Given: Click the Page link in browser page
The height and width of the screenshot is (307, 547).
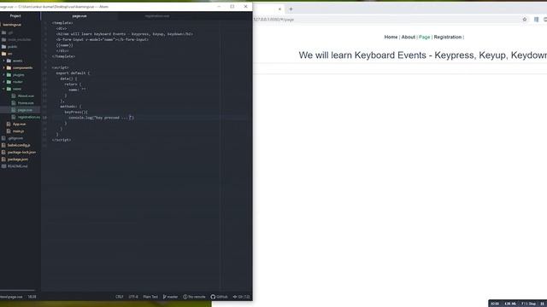Looking at the screenshot, I should point(424,37).
